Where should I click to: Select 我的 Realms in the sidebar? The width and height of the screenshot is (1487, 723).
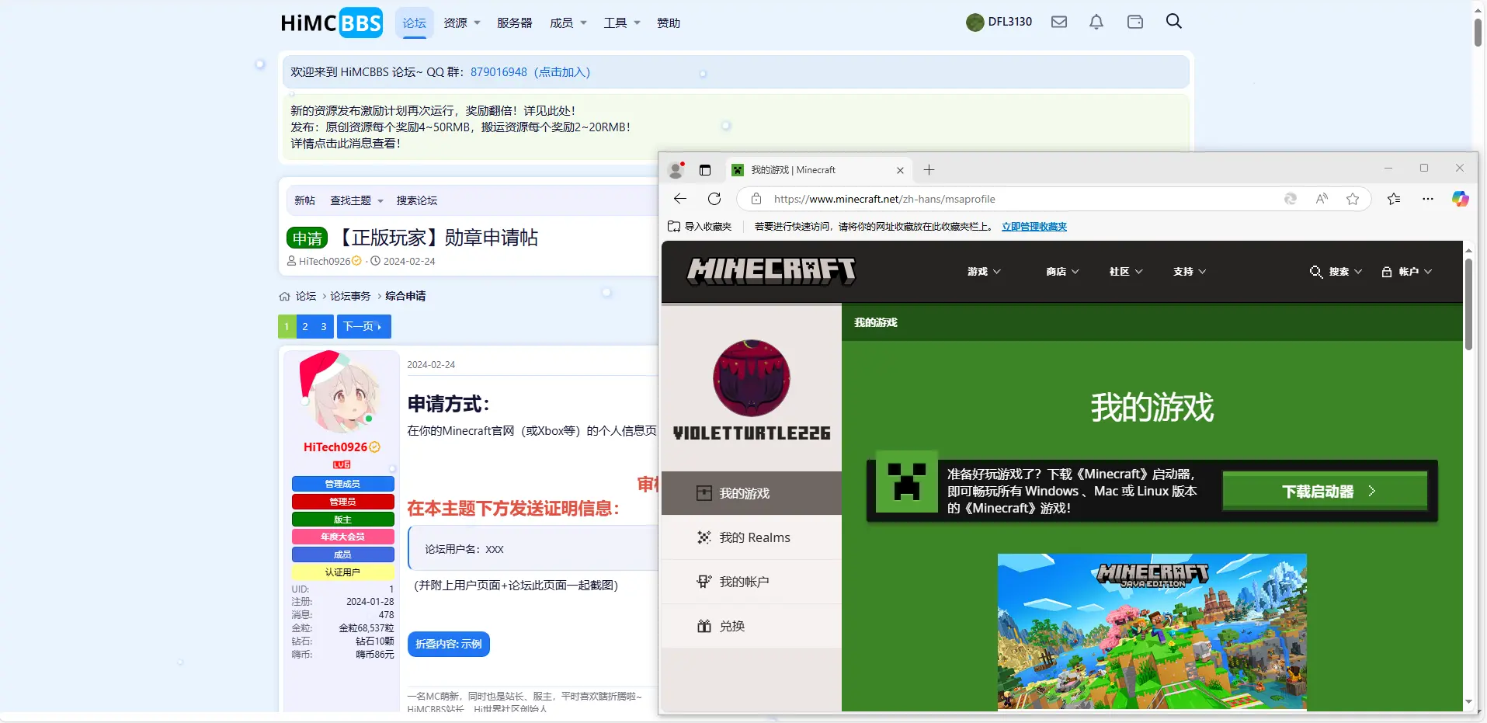point(753,537)
